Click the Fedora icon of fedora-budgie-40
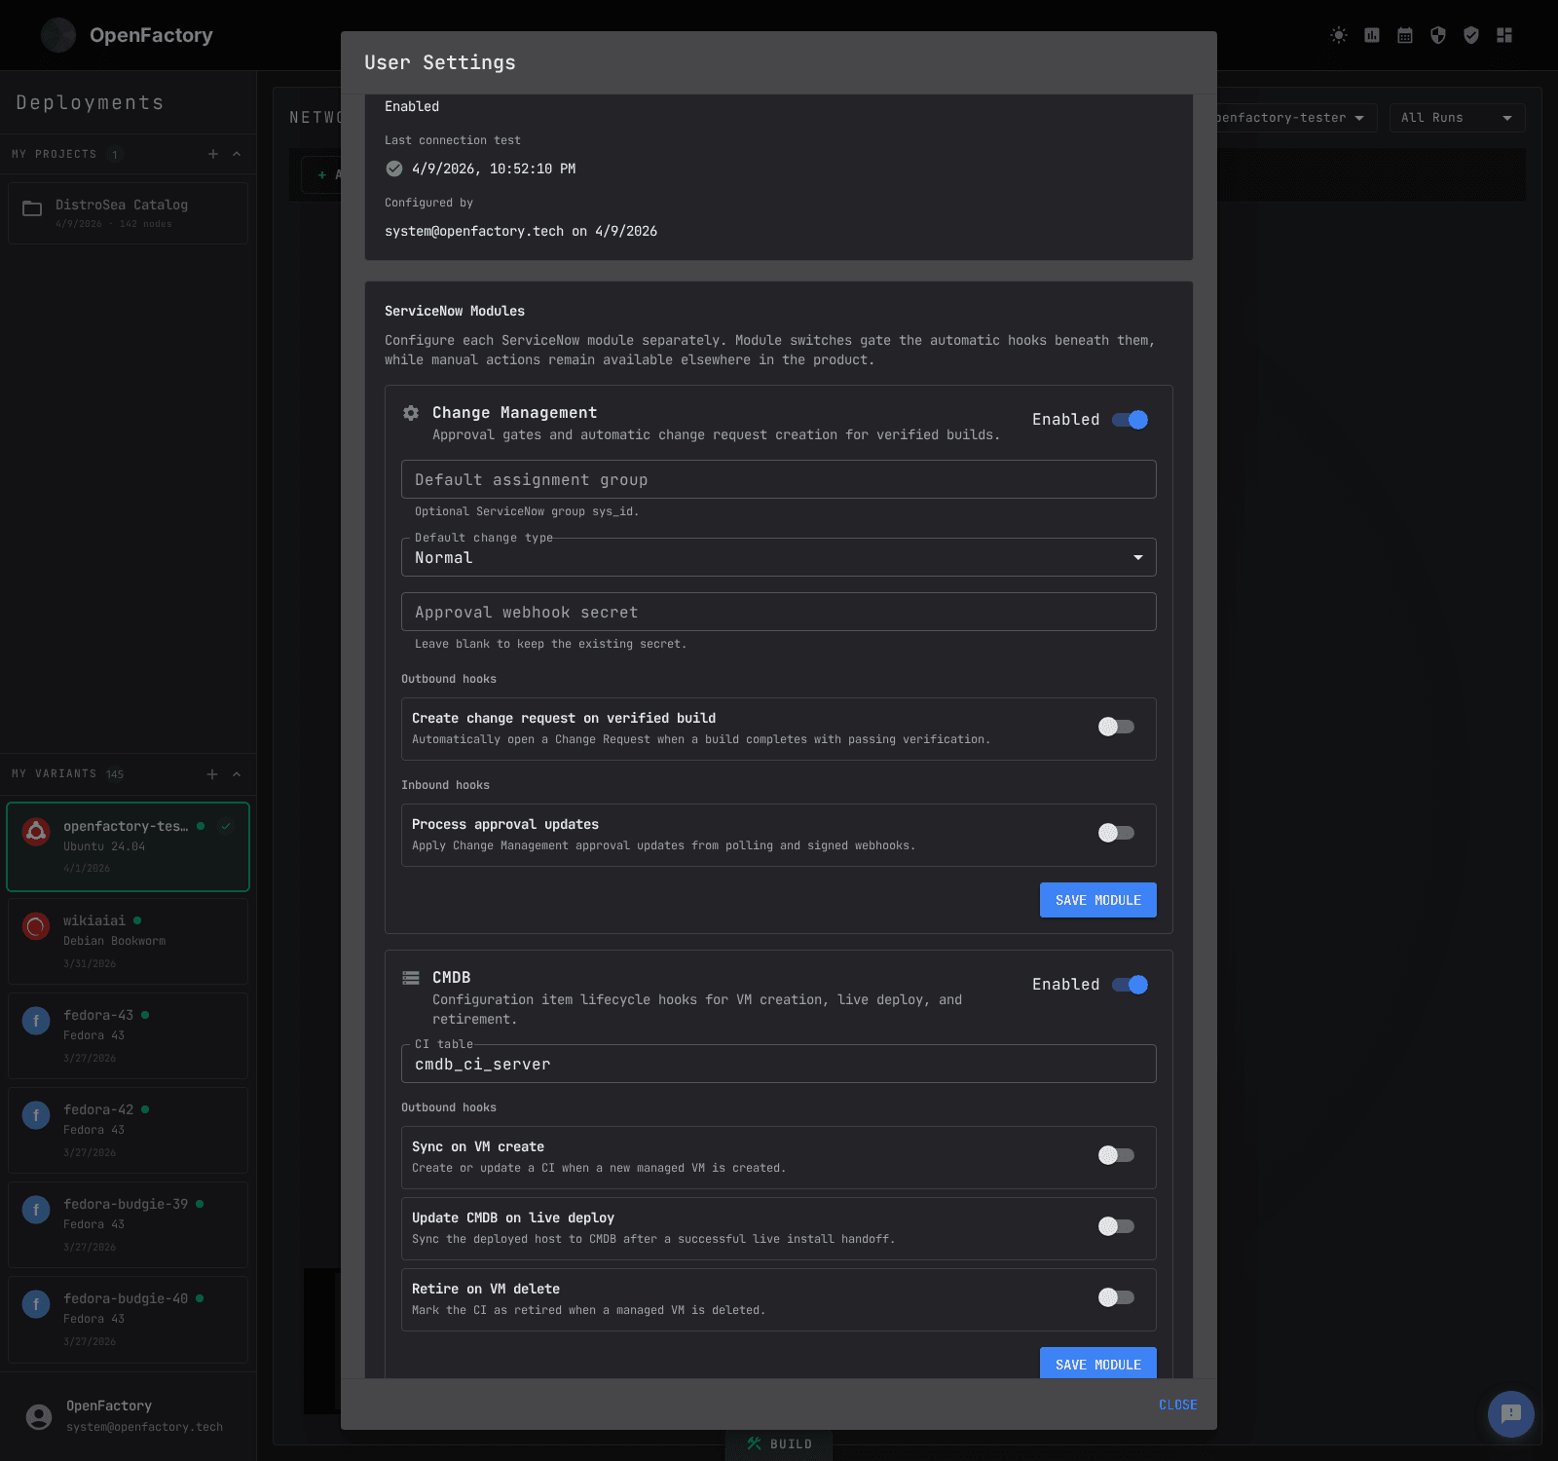This screenshot has width=1558, height=1461. pos(36,1303)
